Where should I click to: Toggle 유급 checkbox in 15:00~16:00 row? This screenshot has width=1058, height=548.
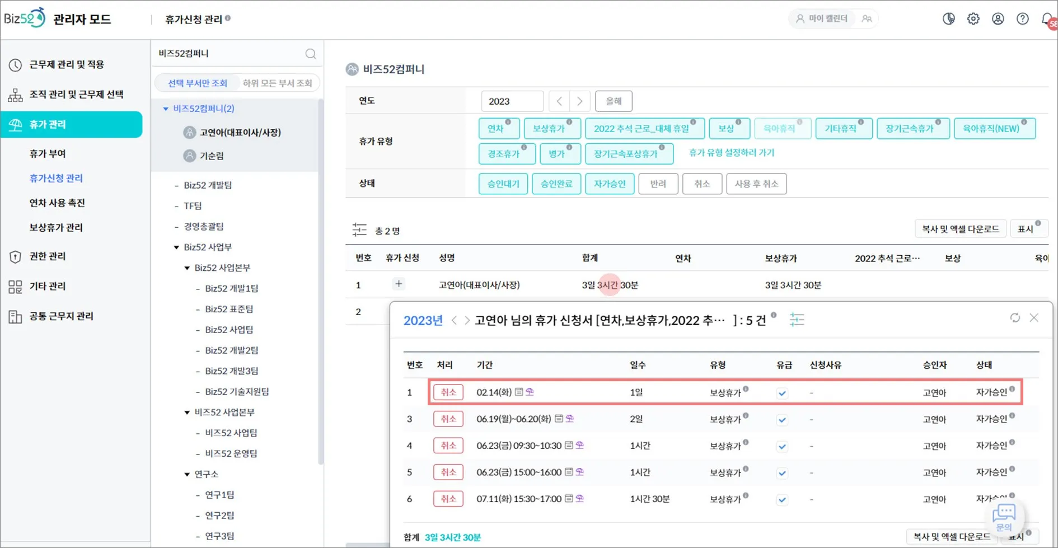point(783,473)
